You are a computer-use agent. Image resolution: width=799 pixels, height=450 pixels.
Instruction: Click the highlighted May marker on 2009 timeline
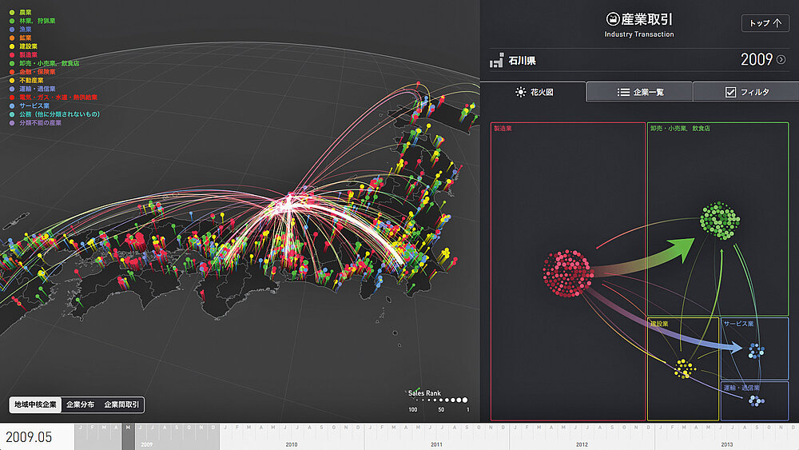[x=128, y=428]
